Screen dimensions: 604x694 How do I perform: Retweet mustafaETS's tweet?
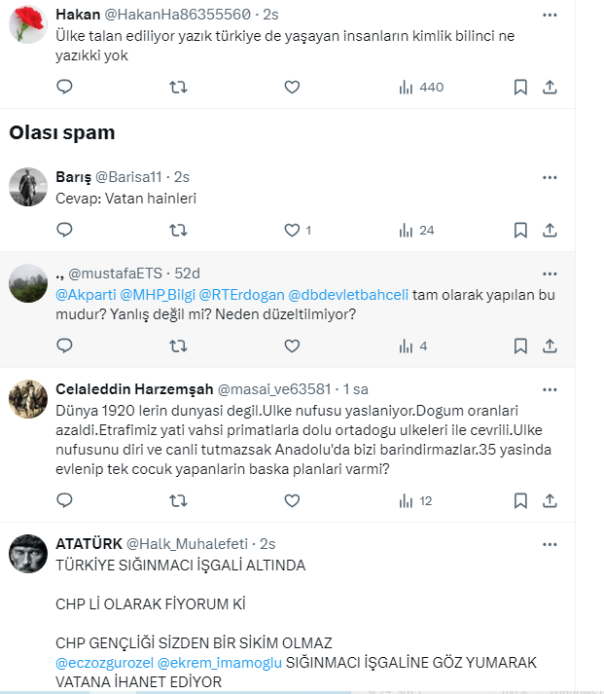(x=178, y=346)
